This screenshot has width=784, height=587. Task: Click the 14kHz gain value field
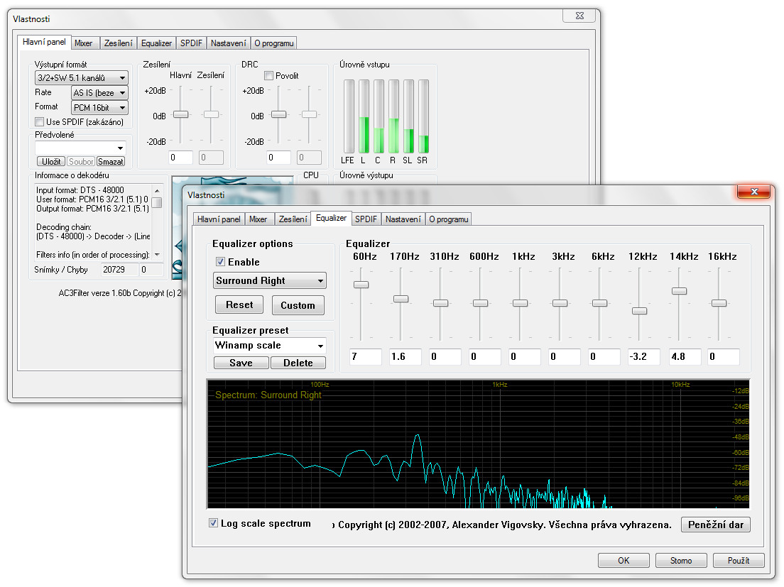(x=685, y=357)
